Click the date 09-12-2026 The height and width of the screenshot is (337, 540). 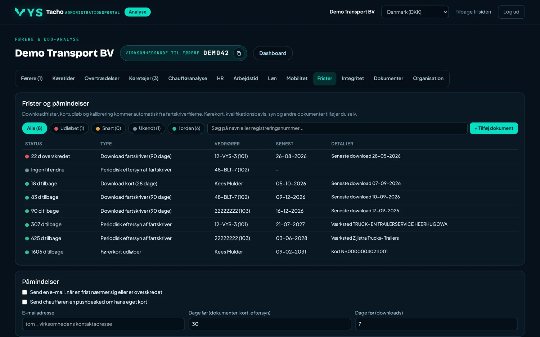point(291,197)
